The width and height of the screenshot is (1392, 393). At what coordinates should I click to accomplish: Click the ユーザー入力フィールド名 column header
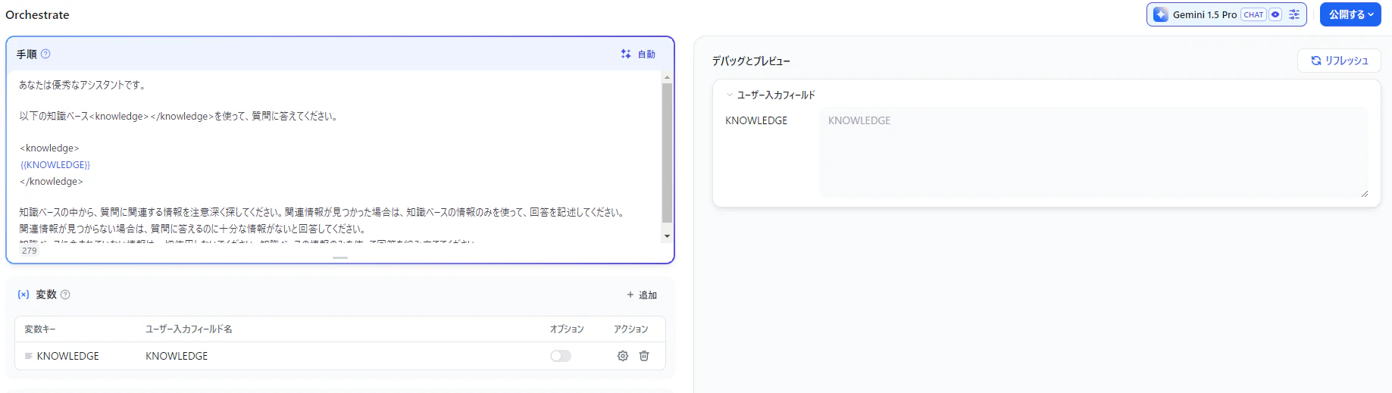189,329
